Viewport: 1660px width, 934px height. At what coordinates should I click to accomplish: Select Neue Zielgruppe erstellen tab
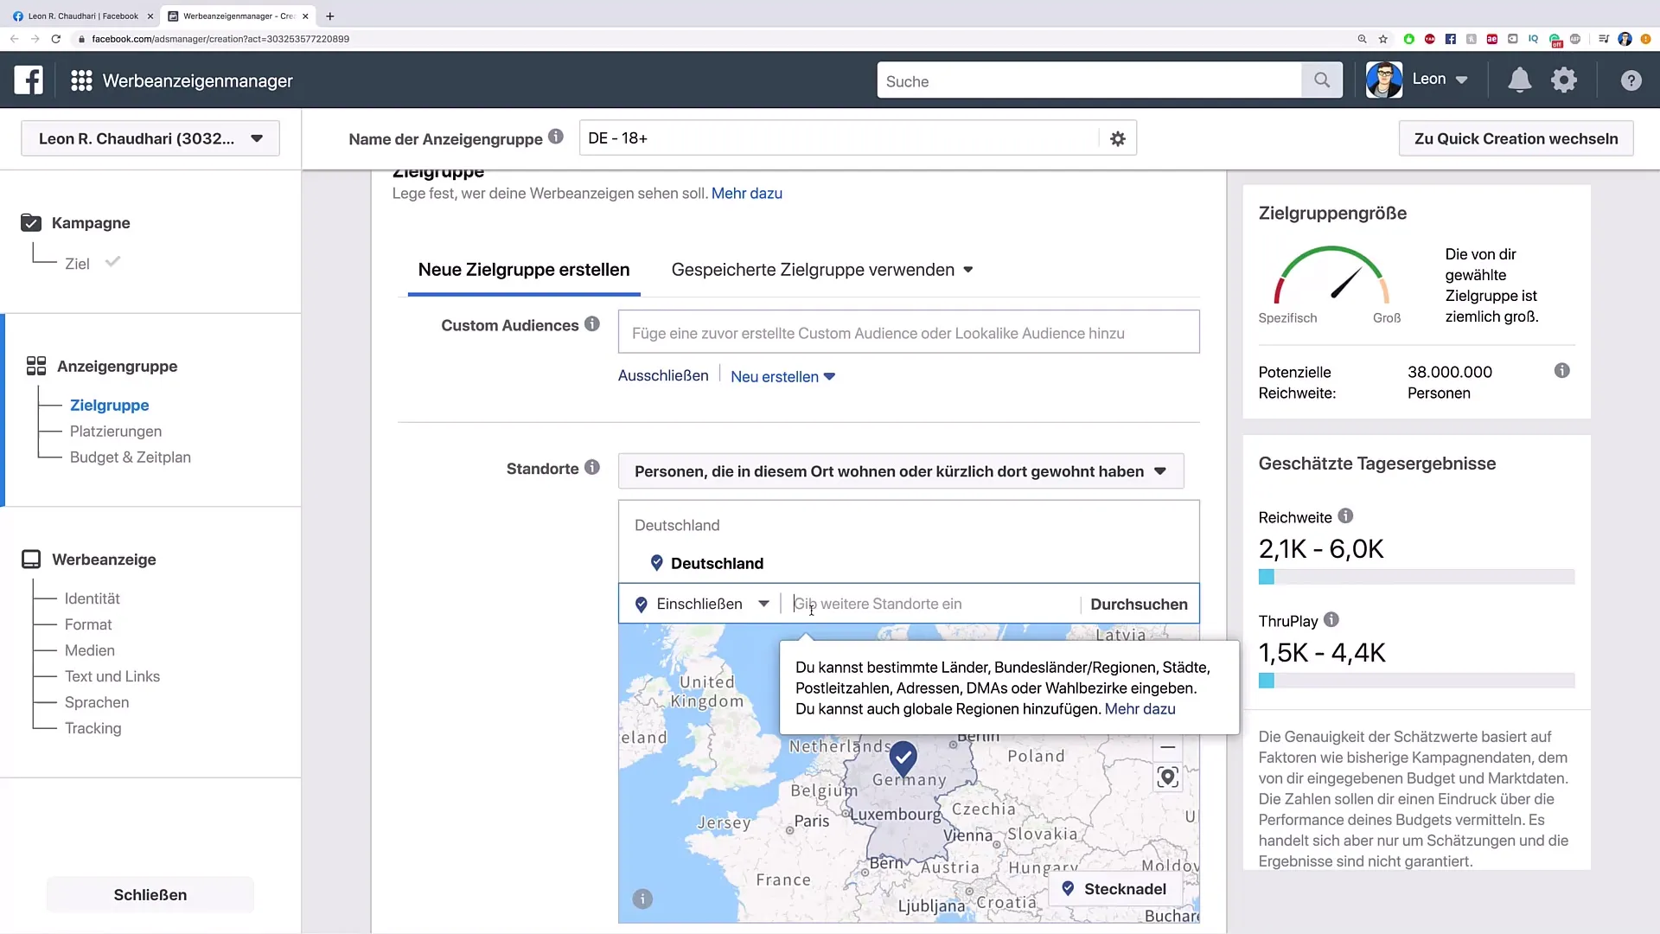click(524, 270)
